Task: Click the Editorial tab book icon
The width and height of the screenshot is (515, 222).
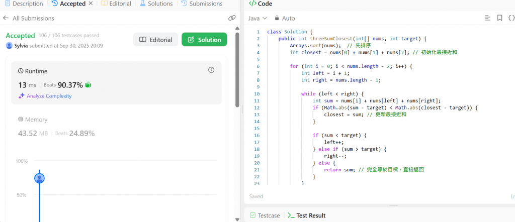Action: [x=104, y=4]
